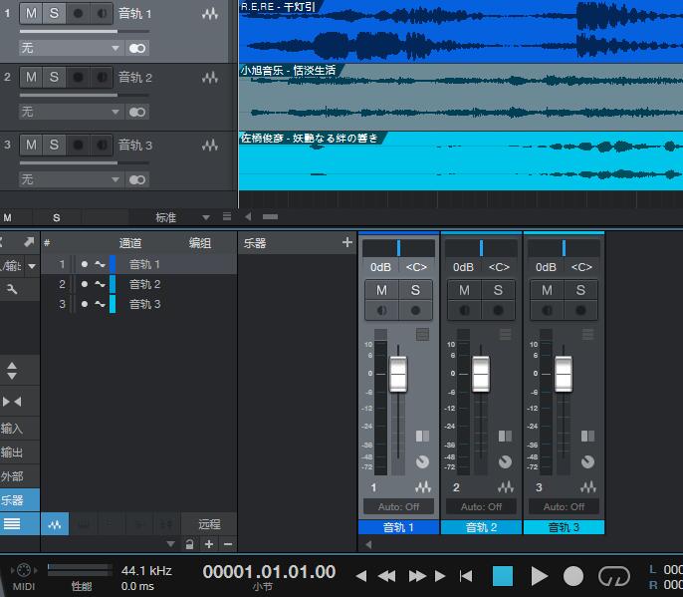683x597 pixels.
Task: Open the 无 input dropdown on 音轨 2
Action: coord(71,112)
